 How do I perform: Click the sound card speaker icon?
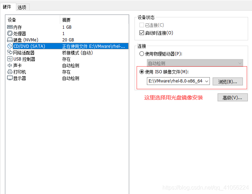pyautogui.click(x=10, y=65)
